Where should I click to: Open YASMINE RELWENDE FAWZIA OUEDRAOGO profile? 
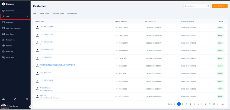click(58, 65)
